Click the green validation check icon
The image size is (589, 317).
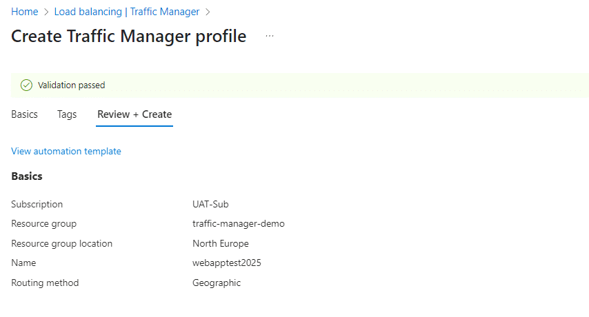point(27,85)
